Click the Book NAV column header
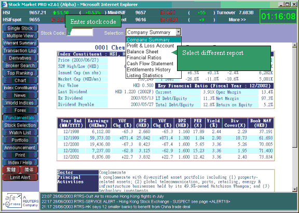The image size is (299, 213). point(261,123)
